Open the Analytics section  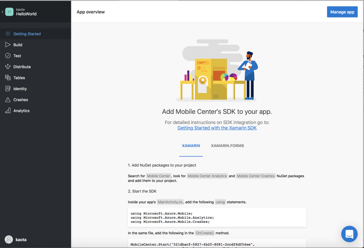point(36,110)
